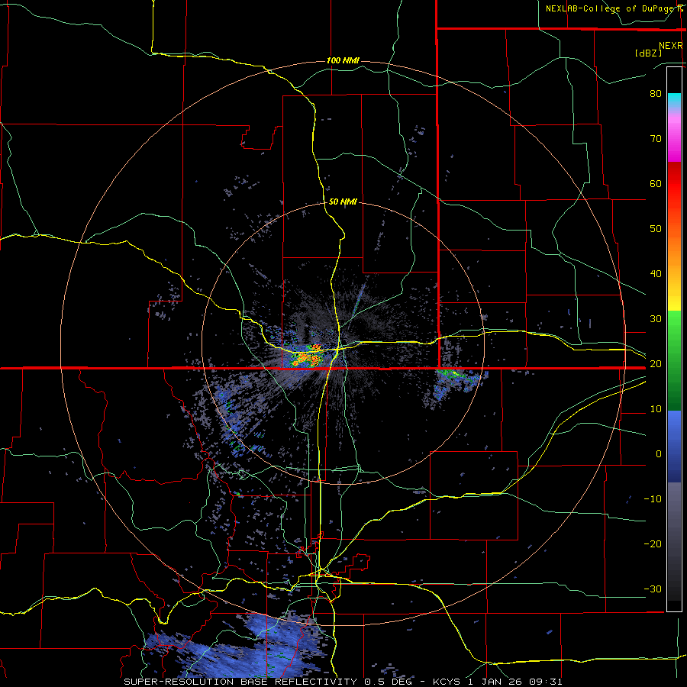Click the 80 value on the dBZ scale
Image resolution: width=687 pixels, height=687 pixels.
coord(656,93)
